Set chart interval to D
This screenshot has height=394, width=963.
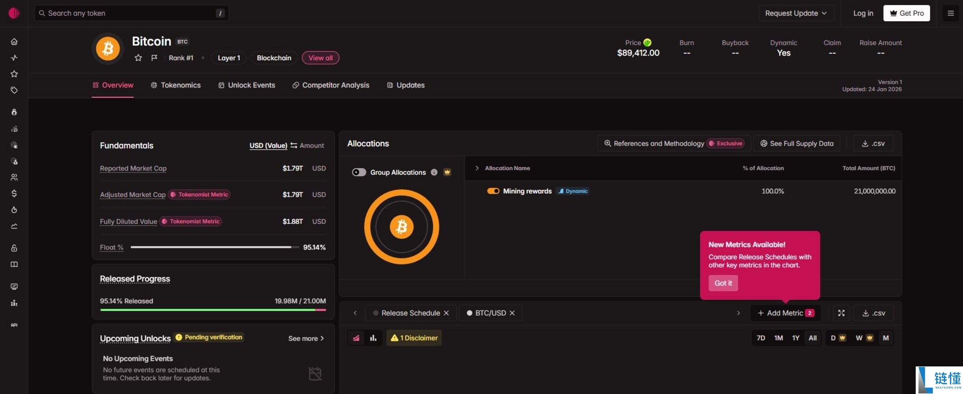pyautogui.click(x=838, y=338)
